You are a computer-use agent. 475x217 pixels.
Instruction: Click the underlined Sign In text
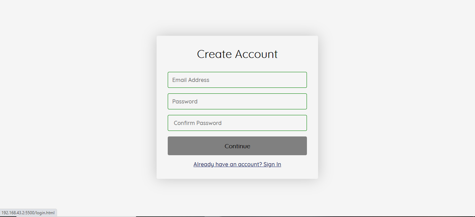(272, 164)
